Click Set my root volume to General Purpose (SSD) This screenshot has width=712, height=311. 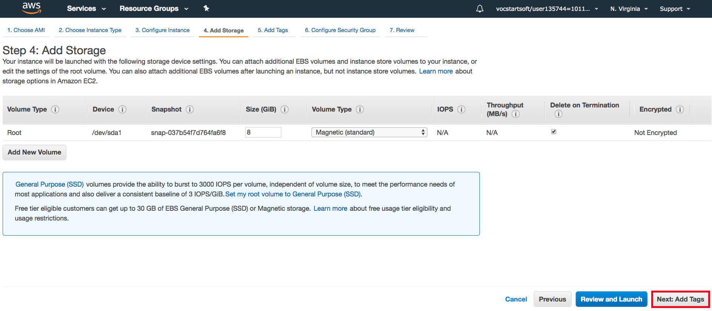tap(293, 194)
